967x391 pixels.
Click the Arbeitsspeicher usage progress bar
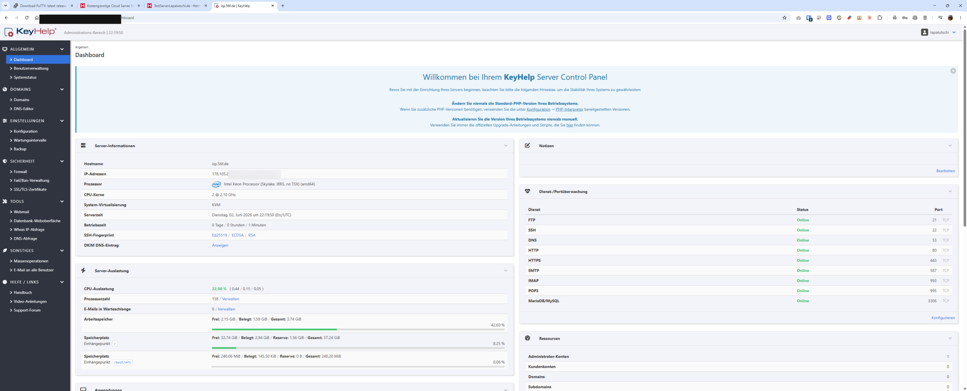[x=358, y=329]
